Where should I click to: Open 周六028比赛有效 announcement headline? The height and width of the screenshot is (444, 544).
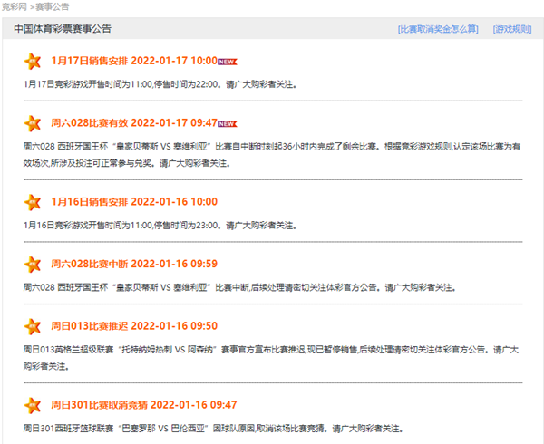click(x=134, y=122)
